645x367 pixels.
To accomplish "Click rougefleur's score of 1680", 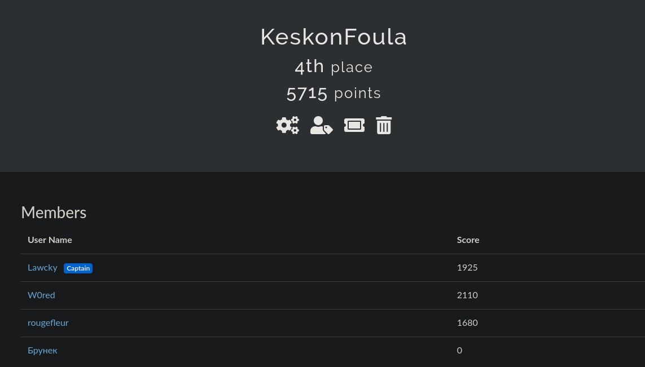I will coord(467,322).
